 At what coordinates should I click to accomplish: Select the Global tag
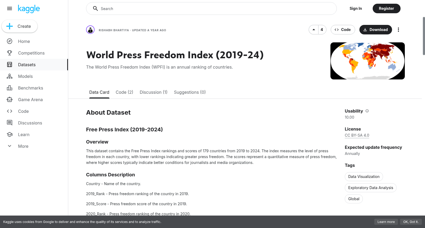click(x=354, y=199)
